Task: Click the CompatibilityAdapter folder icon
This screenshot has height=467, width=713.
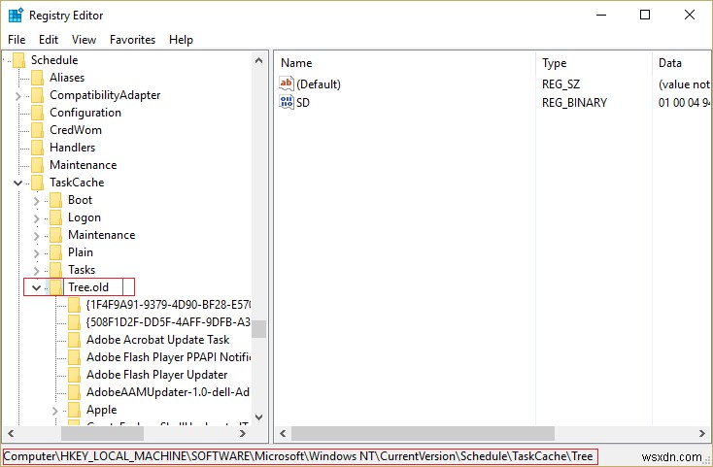Action: (37, 95)
